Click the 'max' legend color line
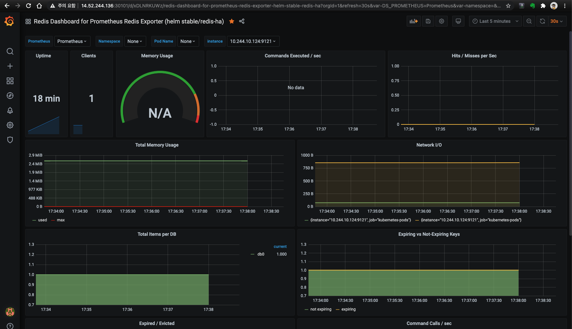This screenshot has height=329, width=572. click(53, 220)
